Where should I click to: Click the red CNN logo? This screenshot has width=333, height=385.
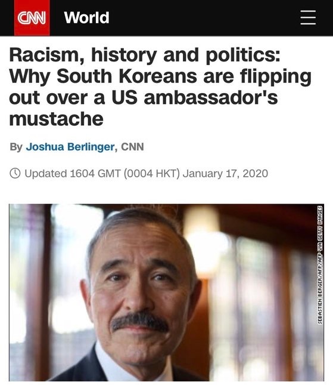tap(32, 18)
